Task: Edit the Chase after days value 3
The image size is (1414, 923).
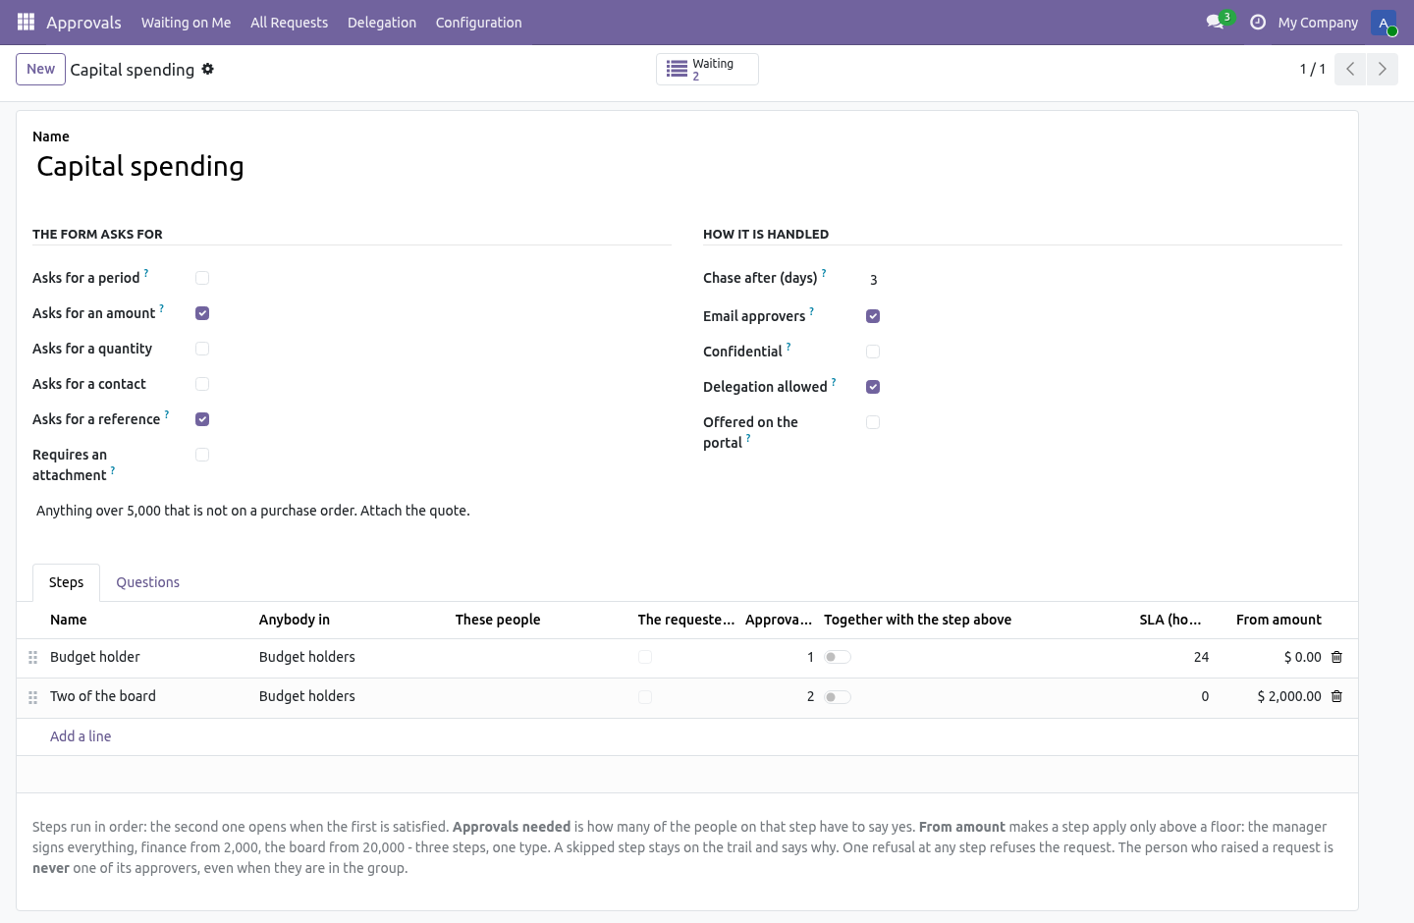Action: (x=1104, y=280)
